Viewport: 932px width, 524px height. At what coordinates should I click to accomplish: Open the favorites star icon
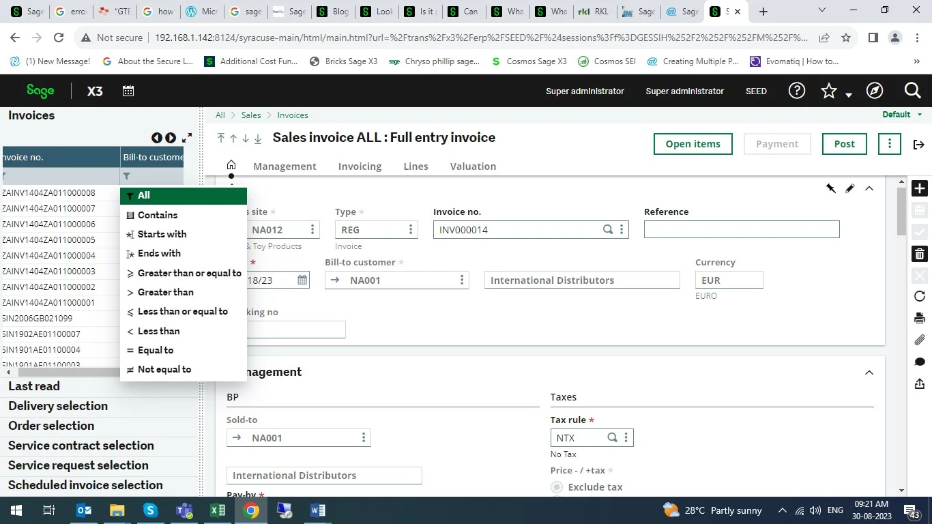coord(829,91)
